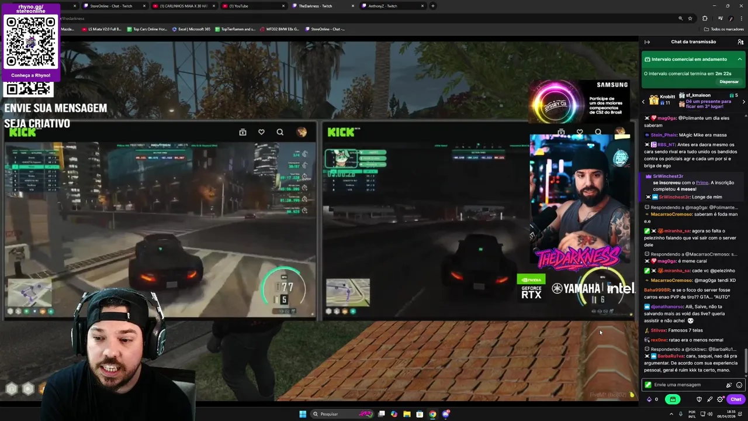Switch to CARLINHOS MAIA YouTube tab
Screen dimensions: 748x421
point(184,6)
